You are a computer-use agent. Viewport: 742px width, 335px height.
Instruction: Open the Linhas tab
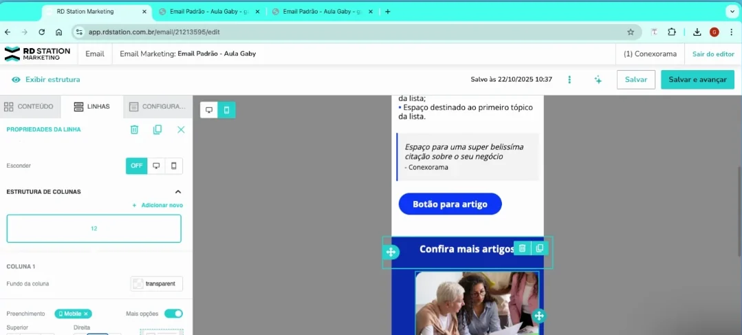pyautogui.click(x=91, y=107)
